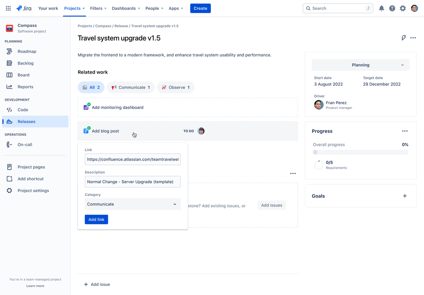Click the Jira logo

tap(24, 9)
